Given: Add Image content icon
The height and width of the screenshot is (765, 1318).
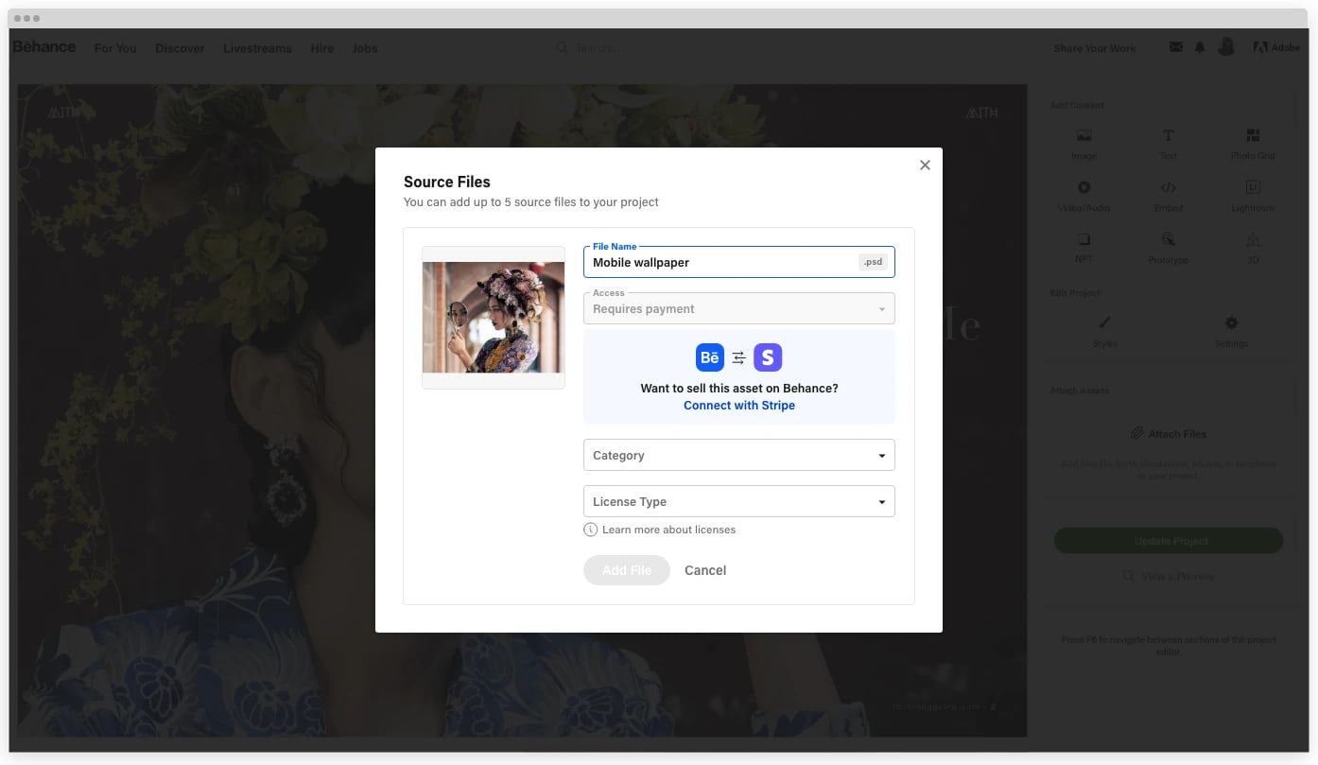Looking at the screenshot, I should [1084, 136].
